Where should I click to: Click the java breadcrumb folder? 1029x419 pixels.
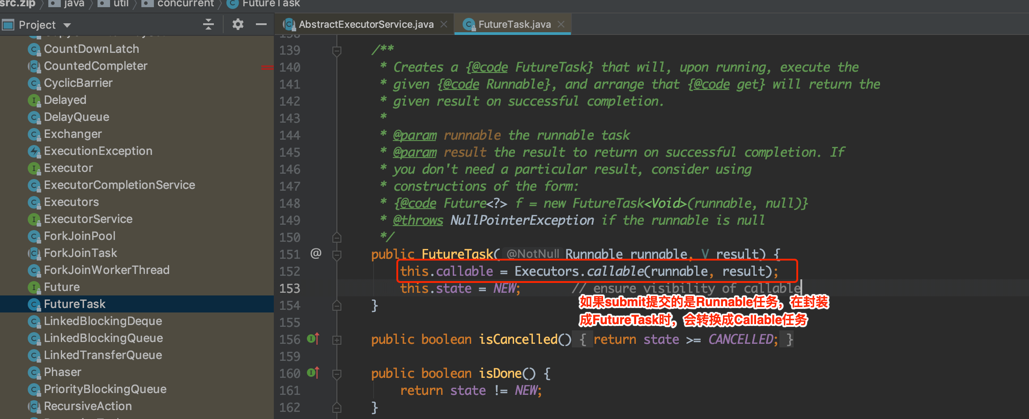tap(67, 4)
